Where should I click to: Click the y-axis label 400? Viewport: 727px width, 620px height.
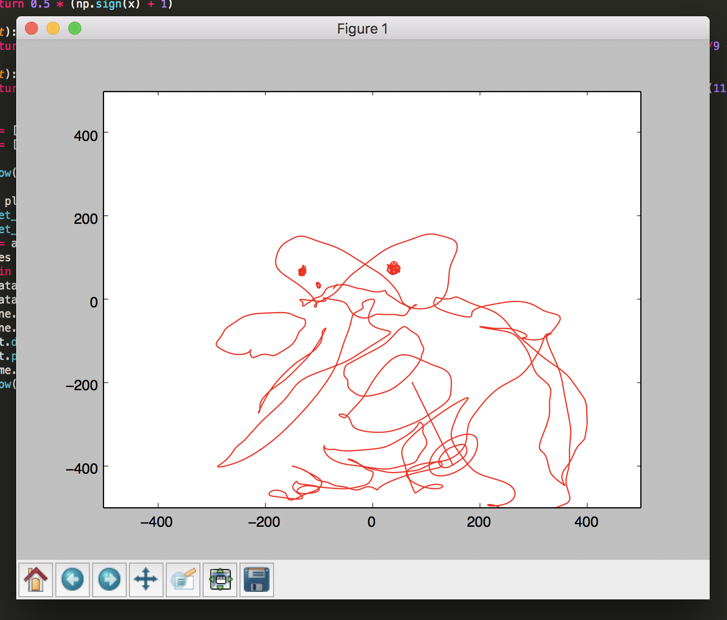pyautogui.click(x=86, y=135)
